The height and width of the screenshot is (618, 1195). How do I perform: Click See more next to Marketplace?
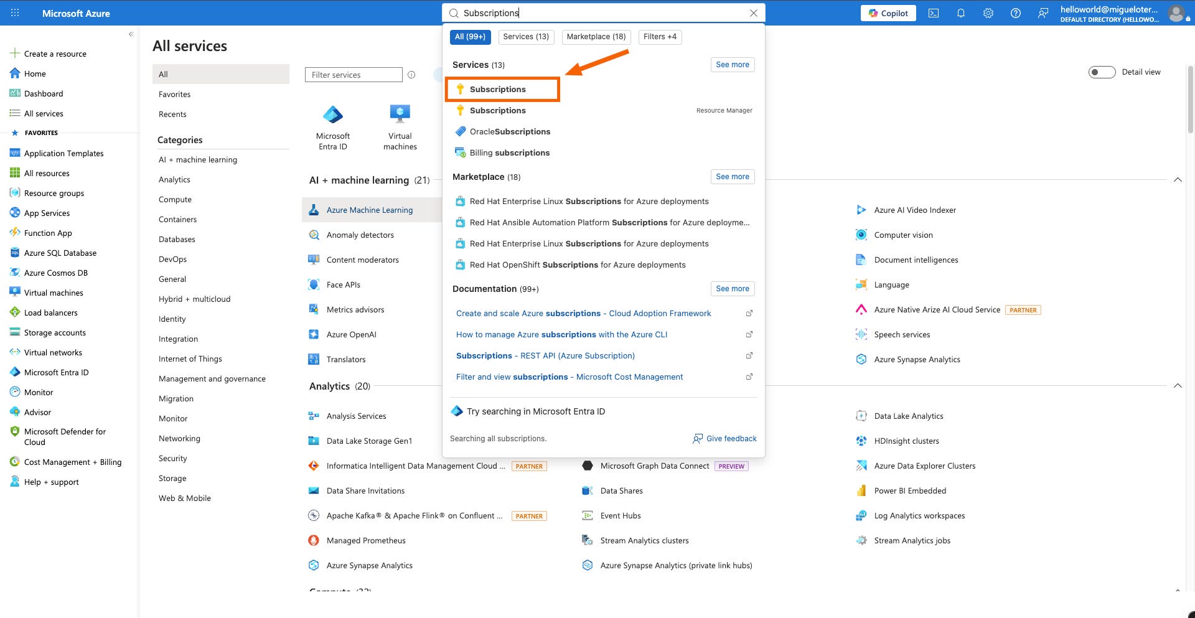pyautogui.click(x=733, y=177)
